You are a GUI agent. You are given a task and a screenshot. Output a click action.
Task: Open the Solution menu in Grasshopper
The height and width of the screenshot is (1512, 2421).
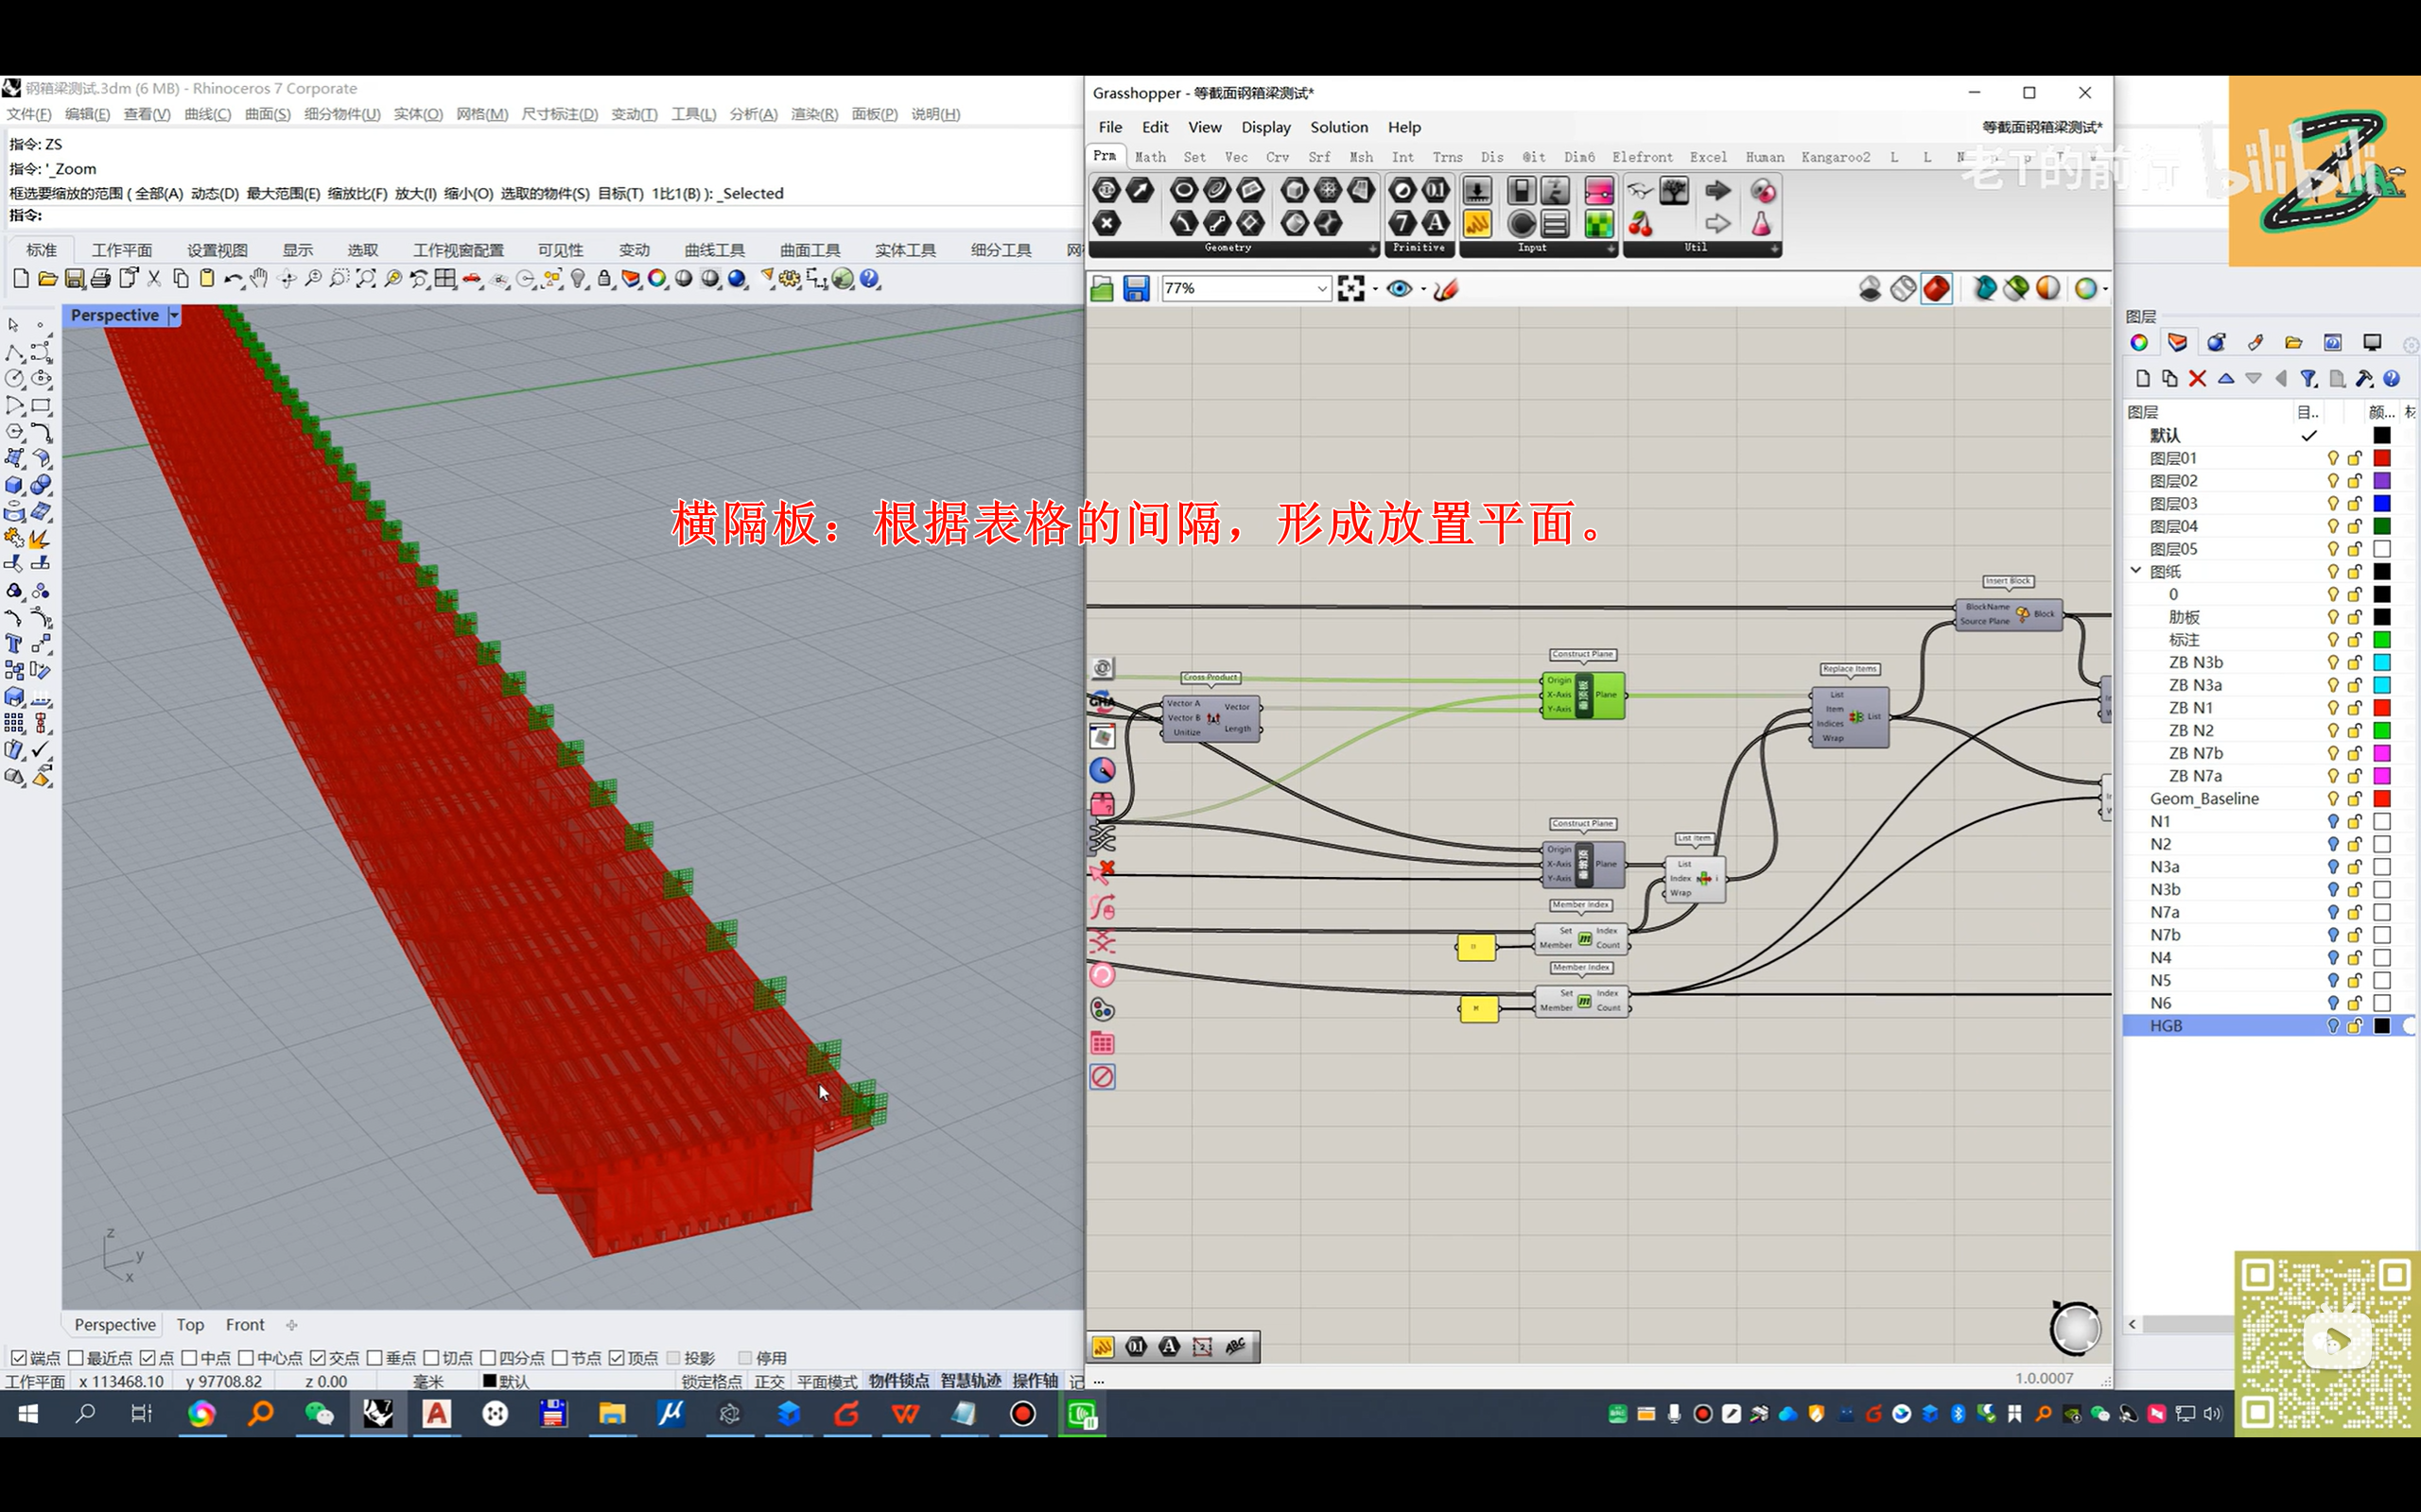(x=1338, y=127)
